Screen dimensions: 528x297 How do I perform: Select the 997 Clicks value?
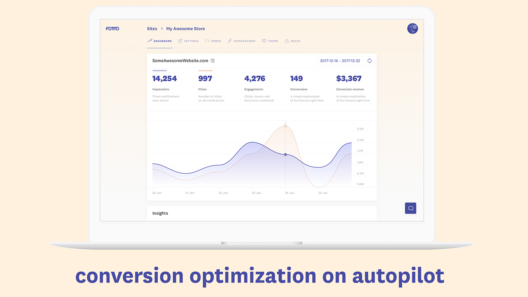coord(205,78)
